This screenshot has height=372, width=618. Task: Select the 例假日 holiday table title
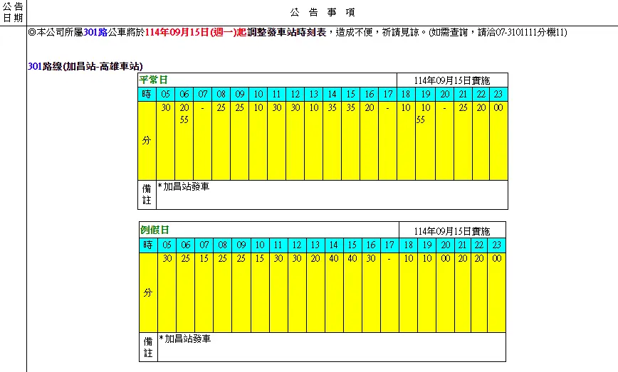154,230
